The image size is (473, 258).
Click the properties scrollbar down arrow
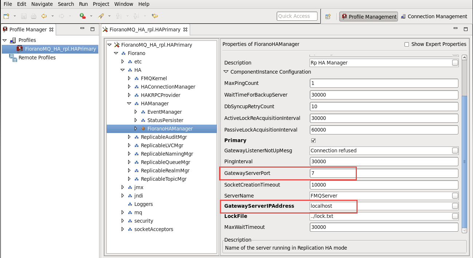coord(464,230)
